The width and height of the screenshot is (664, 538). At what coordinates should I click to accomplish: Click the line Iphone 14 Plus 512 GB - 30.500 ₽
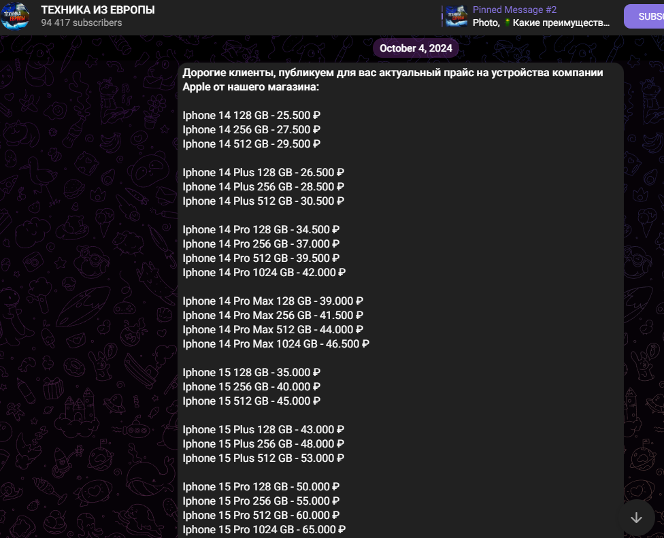pyautogui.click(x=263, y=201)
